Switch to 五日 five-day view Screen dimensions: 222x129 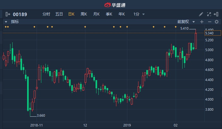coord(59,14)
